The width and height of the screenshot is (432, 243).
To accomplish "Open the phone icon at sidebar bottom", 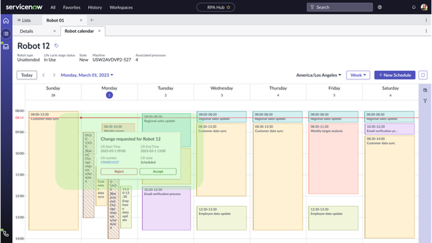I will point(6,234).
